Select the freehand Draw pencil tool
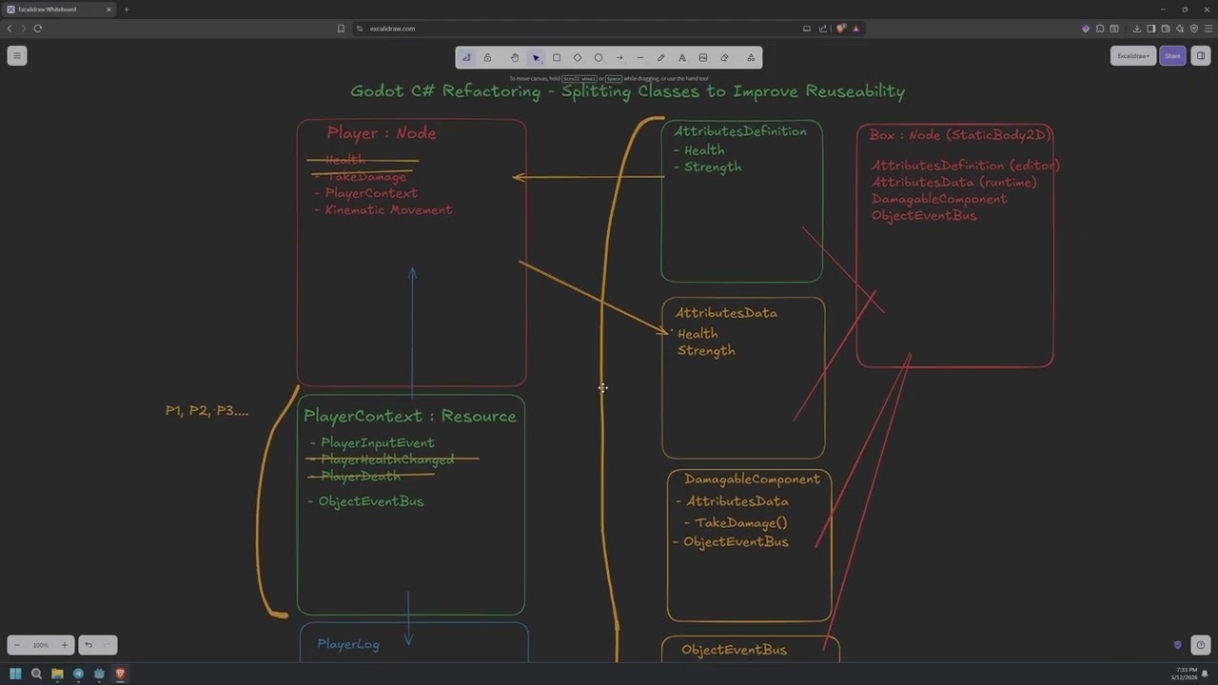1218x685 pixels. 661,58
